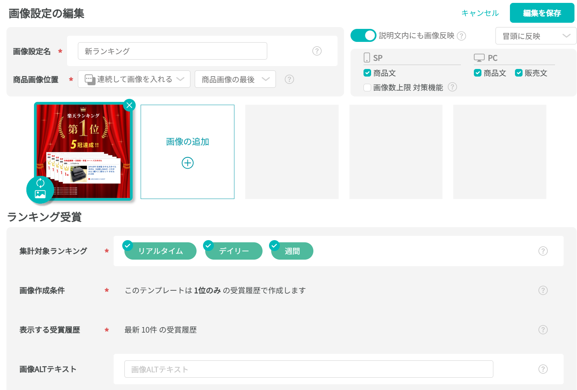Save edits with 編集を保存 button
577x390 pixels.
542,13
